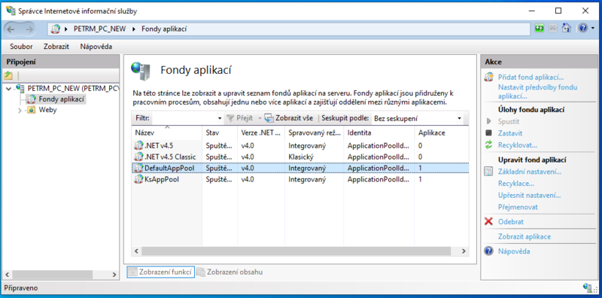This screenshot has width=602, height=298.
Task: Click the Přidat fond aplikací icon
Action: tap(488, 78)
